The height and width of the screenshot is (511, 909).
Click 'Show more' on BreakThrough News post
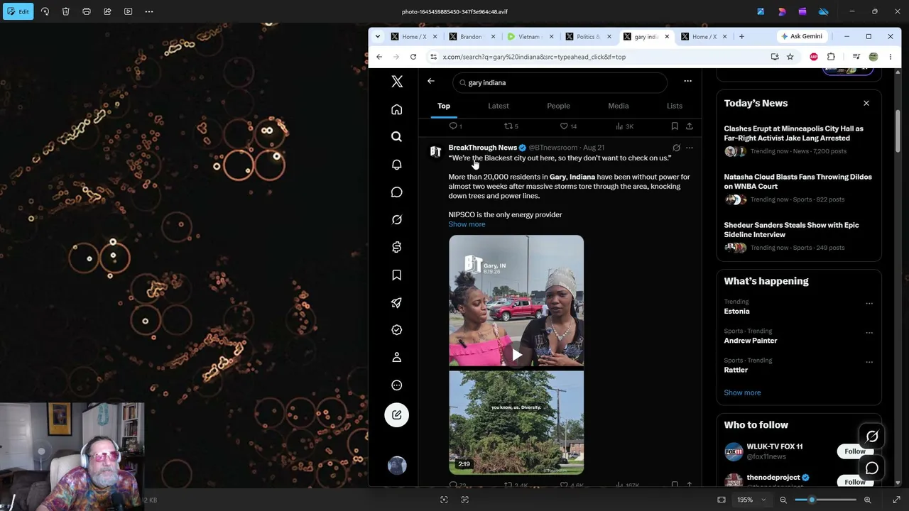point(467,224)
